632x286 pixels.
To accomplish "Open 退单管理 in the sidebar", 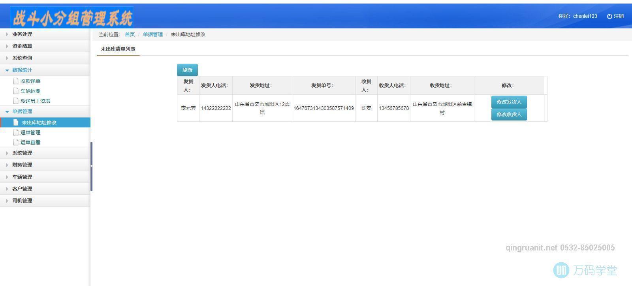I will (30, 132).
